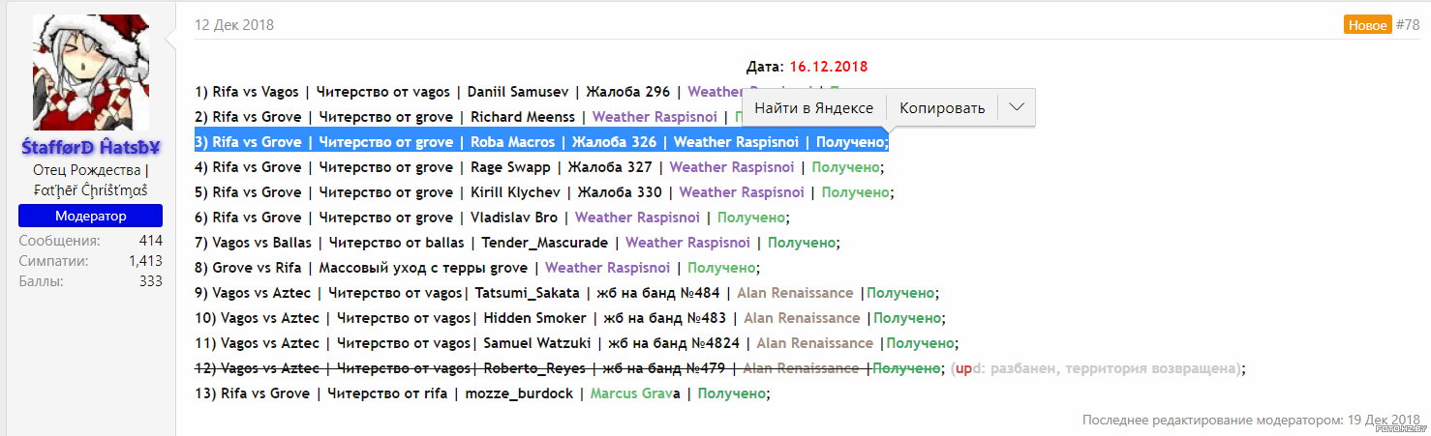The width and height of the screenshot is (1431, 436).
Task: Click 'Копировать' in selection popup
Action: coord(942,108)
